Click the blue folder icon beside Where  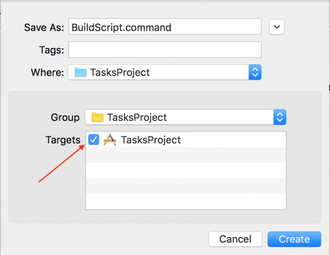(81, 72)
